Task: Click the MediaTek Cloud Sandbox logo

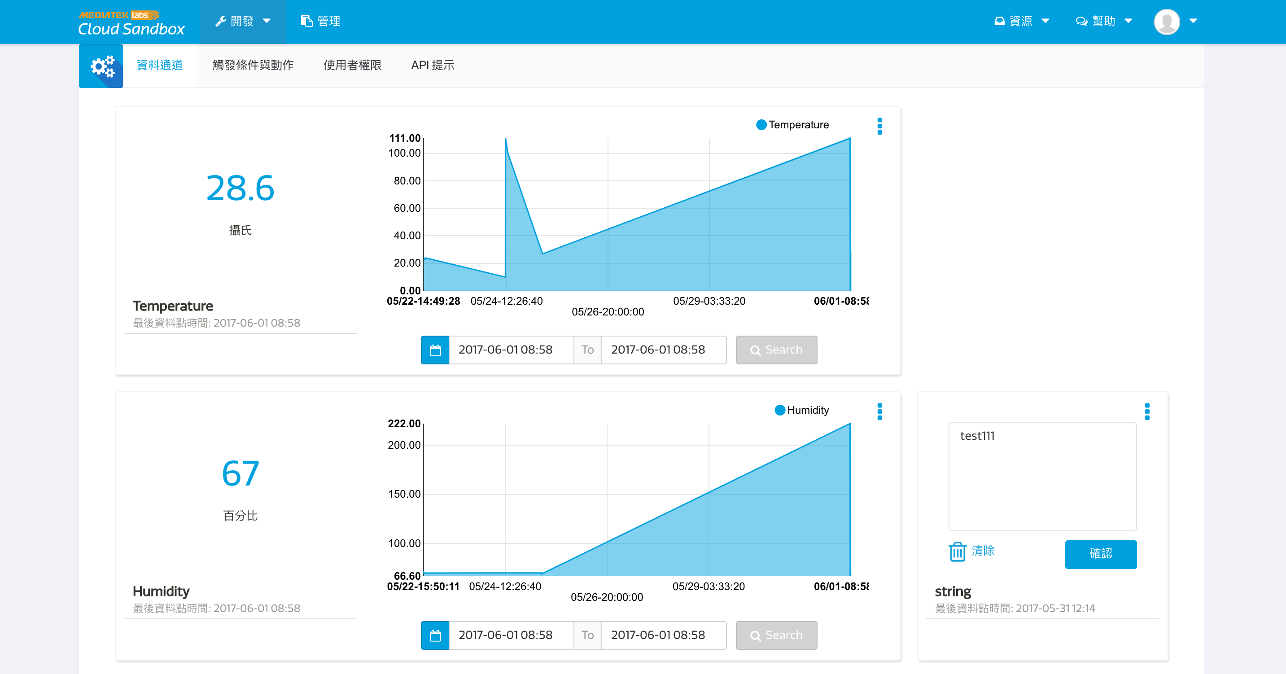Action: (x=131, y=22)
